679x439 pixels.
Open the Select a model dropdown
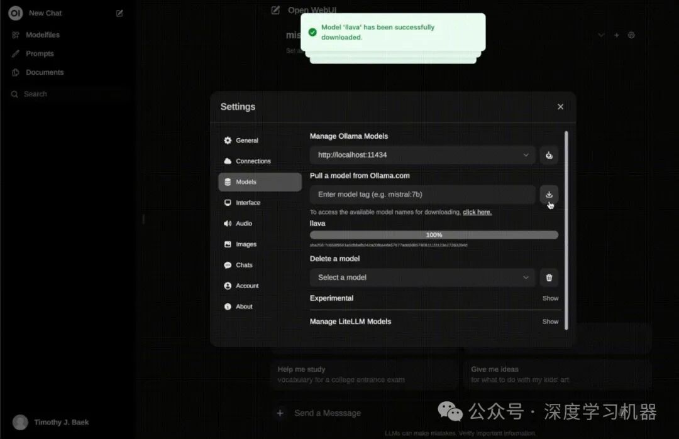pyautogui.click(x=422, y=277)
